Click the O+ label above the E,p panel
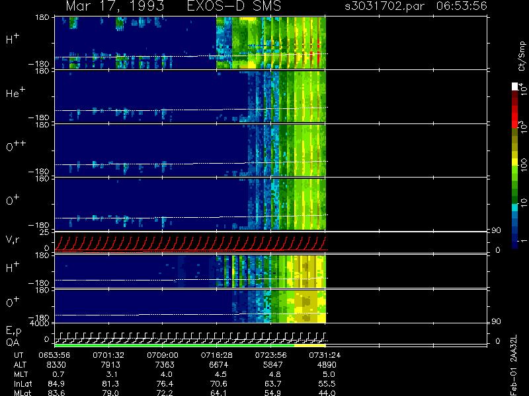The height and width of the screenshot is (396, 529). 13,302
